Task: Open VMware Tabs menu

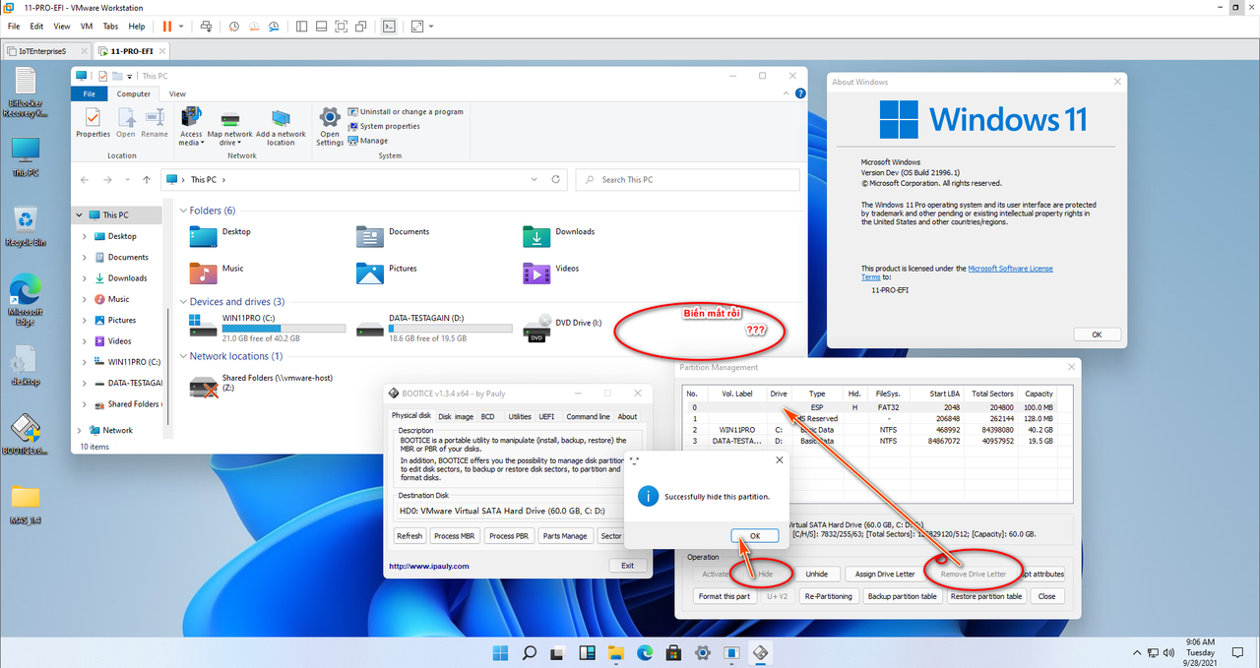Action: pos(110,26)
